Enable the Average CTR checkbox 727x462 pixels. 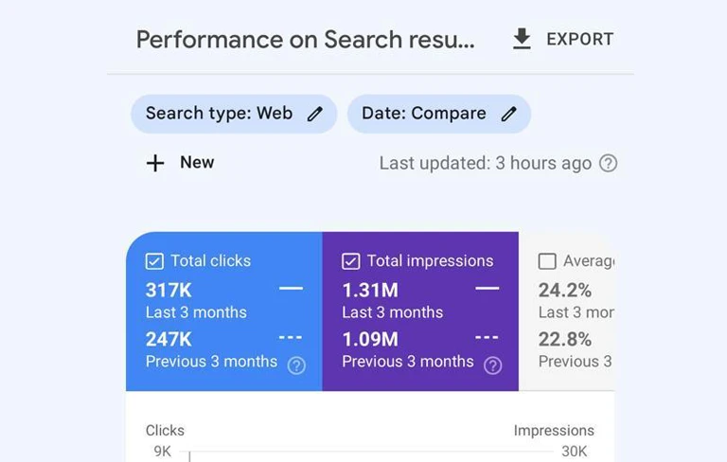[x=547, y=261]
